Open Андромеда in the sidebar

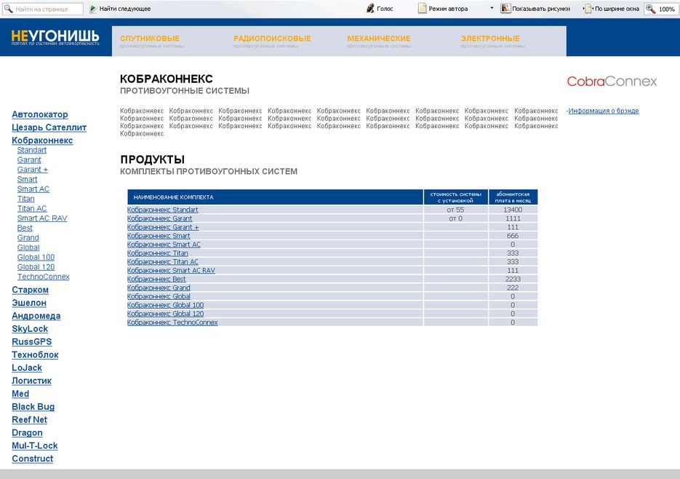[x=36, y=316]
